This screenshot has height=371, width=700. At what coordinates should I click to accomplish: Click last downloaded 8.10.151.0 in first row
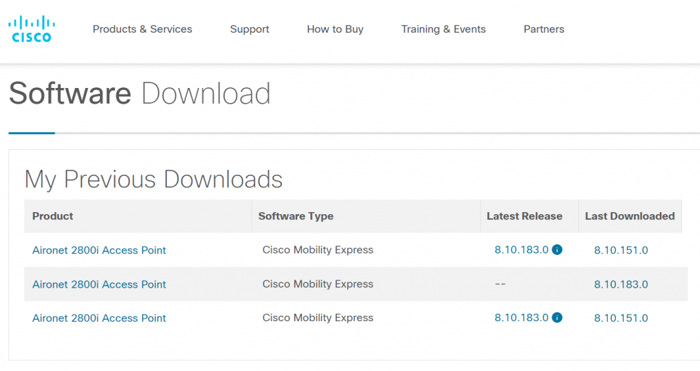(621, 250)
